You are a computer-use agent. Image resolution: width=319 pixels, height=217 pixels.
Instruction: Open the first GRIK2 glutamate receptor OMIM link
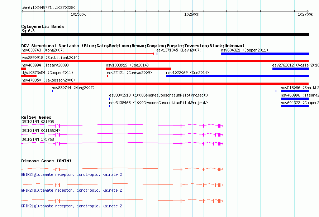click(x=72, y=174)
